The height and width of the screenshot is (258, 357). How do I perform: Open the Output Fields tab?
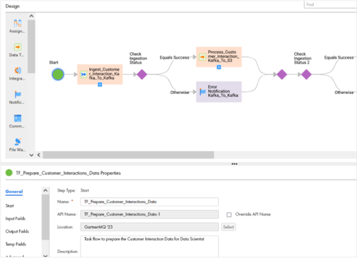coord(17,231)
